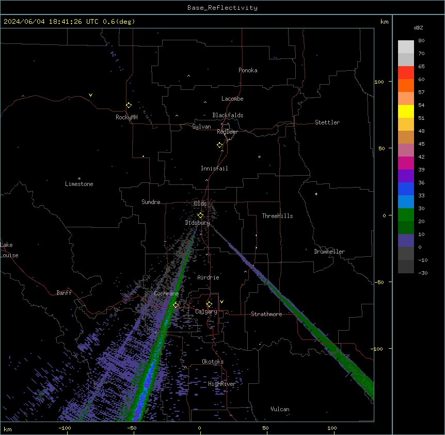The width and height of the screenshot is (445, 435).
Task: Click the Limestone label
Action: [79, 184]
